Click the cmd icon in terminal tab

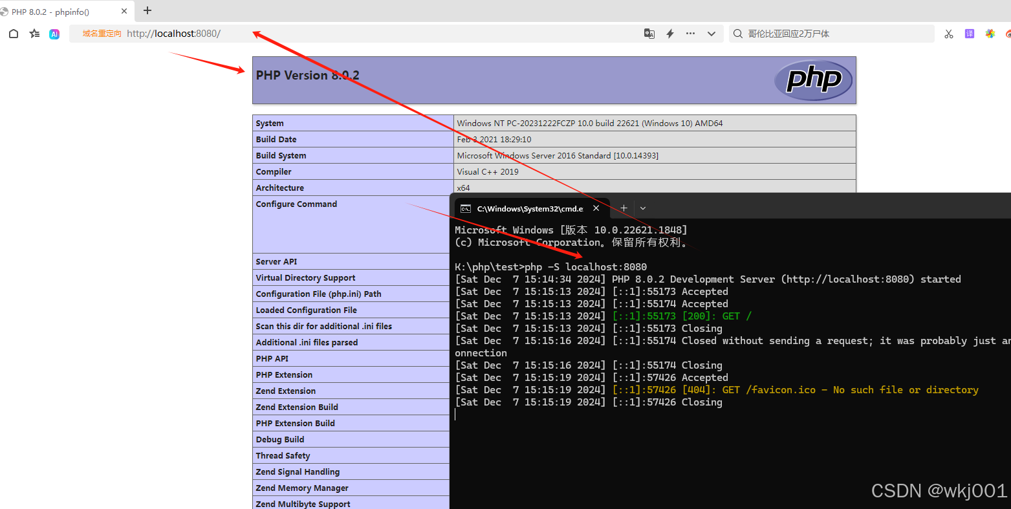point(466,209)
